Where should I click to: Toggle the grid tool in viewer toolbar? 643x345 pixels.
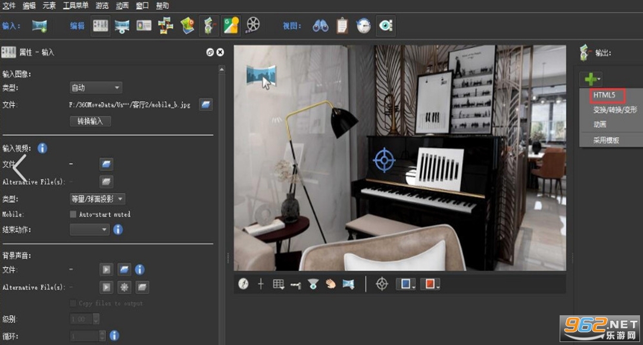click(279, 284)
